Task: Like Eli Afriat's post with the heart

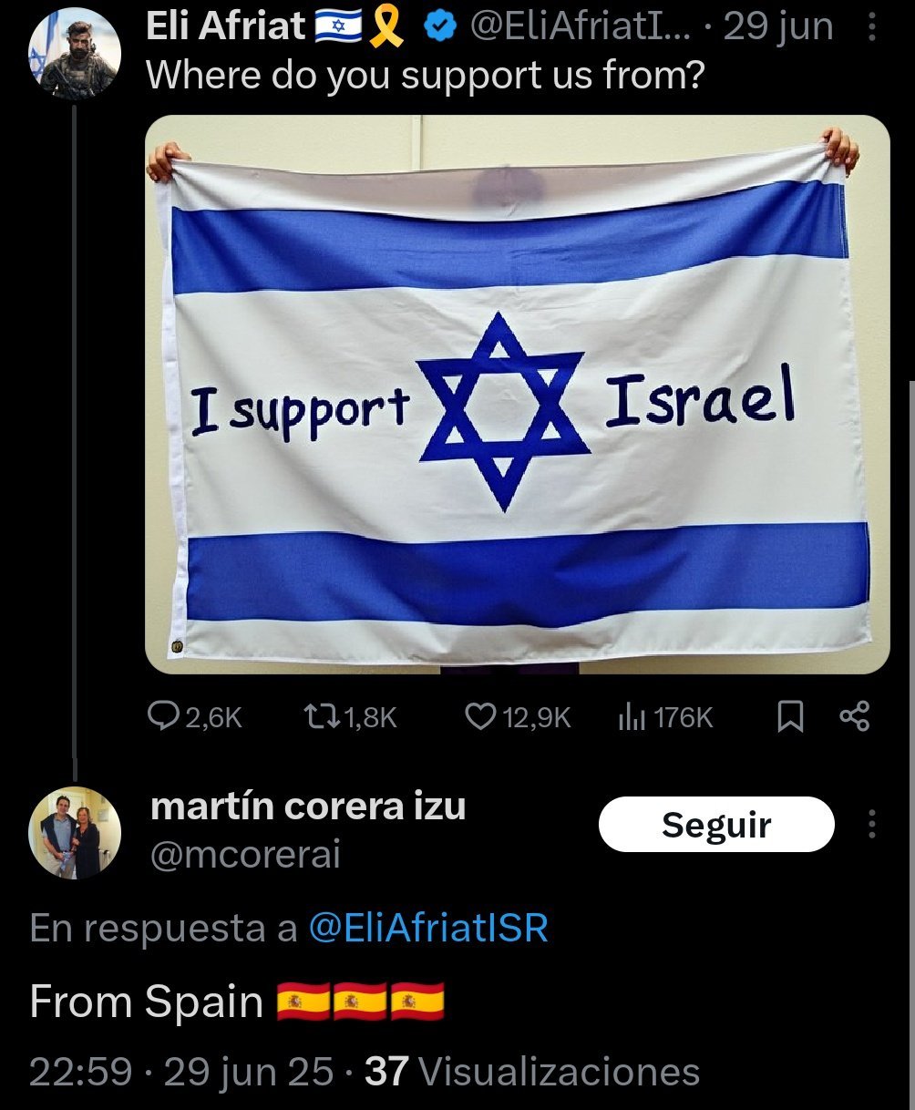Action: 518,718
